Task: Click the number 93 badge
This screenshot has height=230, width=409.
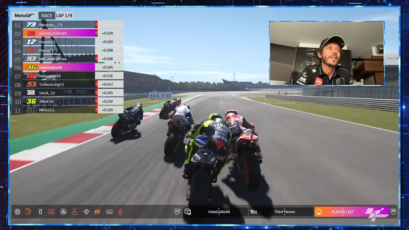Action: tap(31, 59)
